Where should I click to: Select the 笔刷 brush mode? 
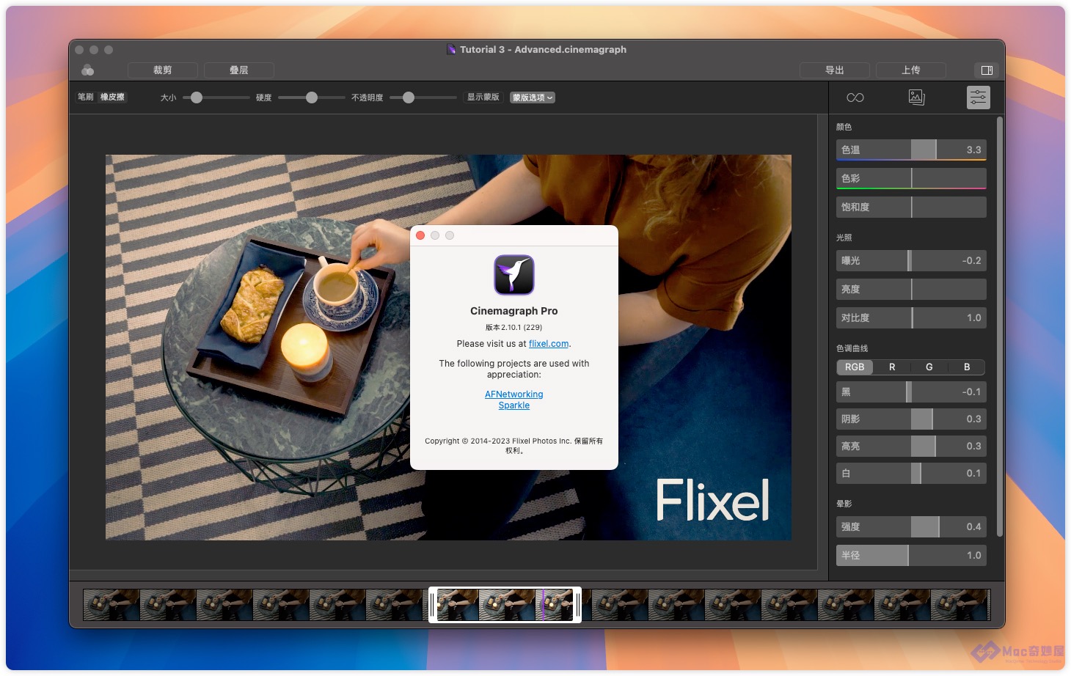pyautogui.click(x=86, y=97)
